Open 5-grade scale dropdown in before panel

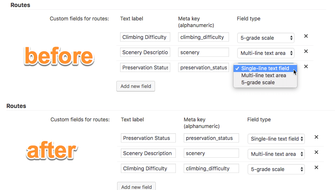tap(265, 38)
